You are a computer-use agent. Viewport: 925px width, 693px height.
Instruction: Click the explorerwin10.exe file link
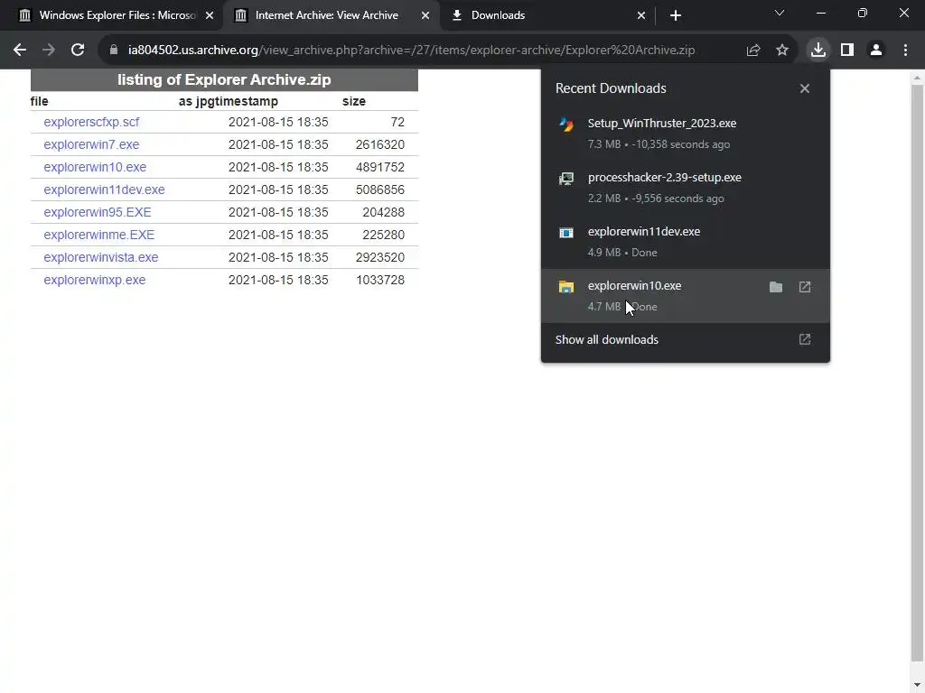[x=95, y=167]
